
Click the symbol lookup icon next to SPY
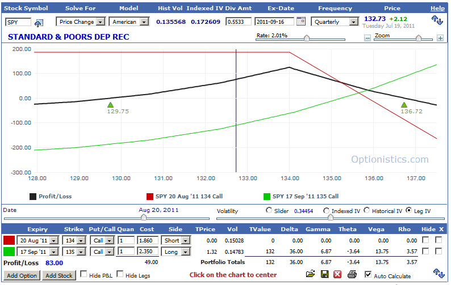39,23
